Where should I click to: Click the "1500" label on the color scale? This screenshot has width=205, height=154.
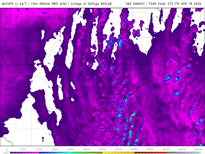[55, 149]
